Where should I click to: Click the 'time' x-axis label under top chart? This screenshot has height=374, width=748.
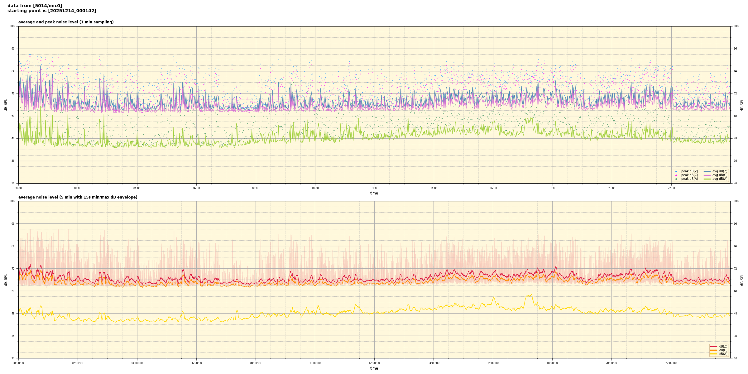pyautogui.click(x=374, y=193)
